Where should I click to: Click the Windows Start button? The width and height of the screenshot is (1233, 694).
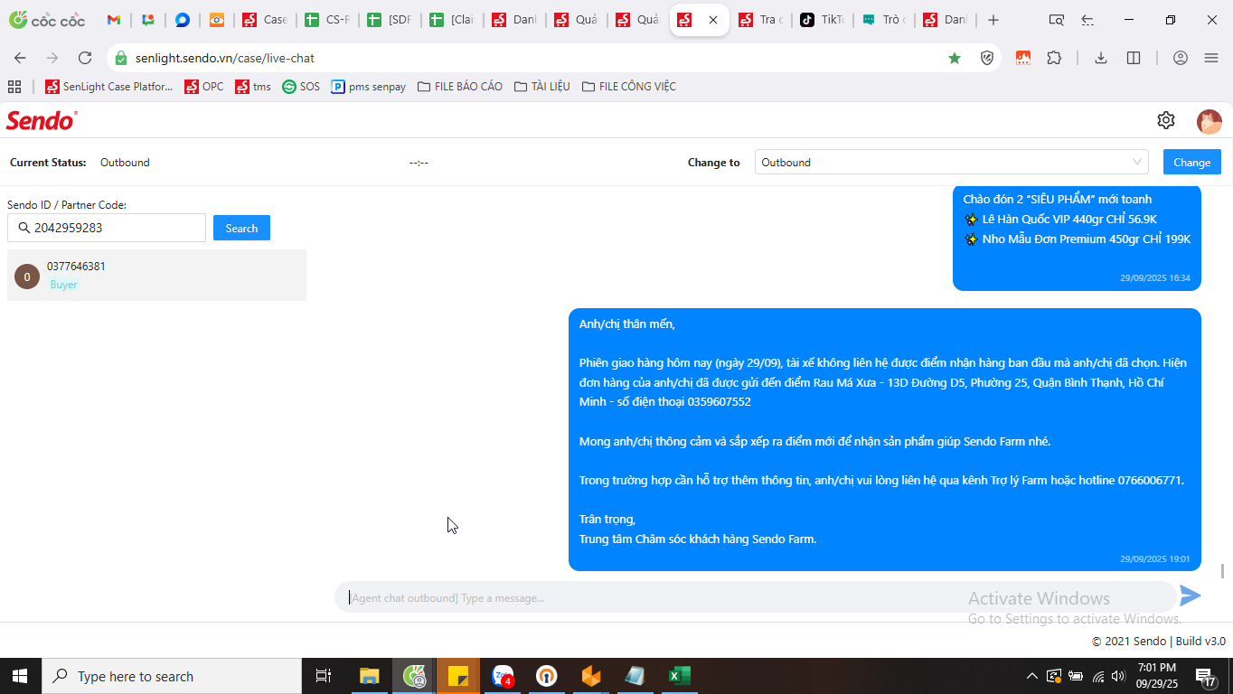click(20, 676)
